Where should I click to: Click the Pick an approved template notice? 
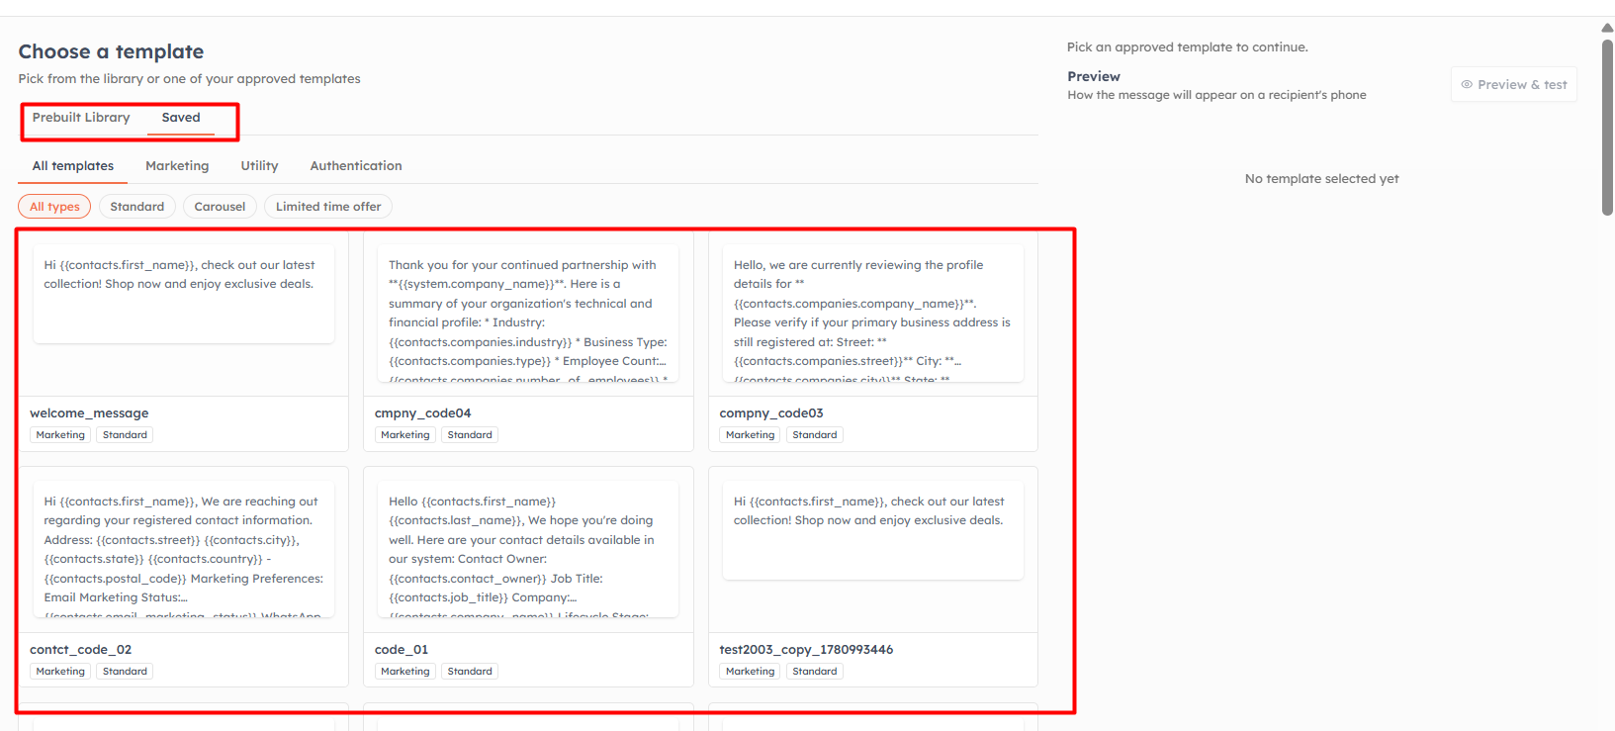pyautogui.click(x=1187, y=47)
